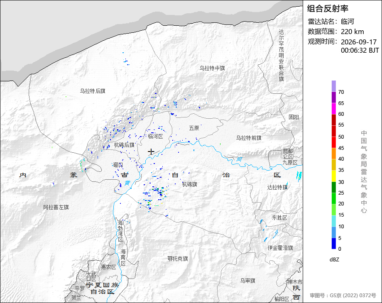Select the 乌拉特后旗 region label

(93, 91)
